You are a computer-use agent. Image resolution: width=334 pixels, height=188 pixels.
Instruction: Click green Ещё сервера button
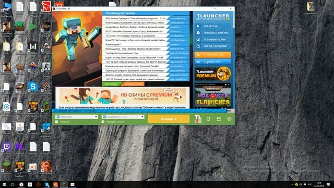(x=111, y=84)
